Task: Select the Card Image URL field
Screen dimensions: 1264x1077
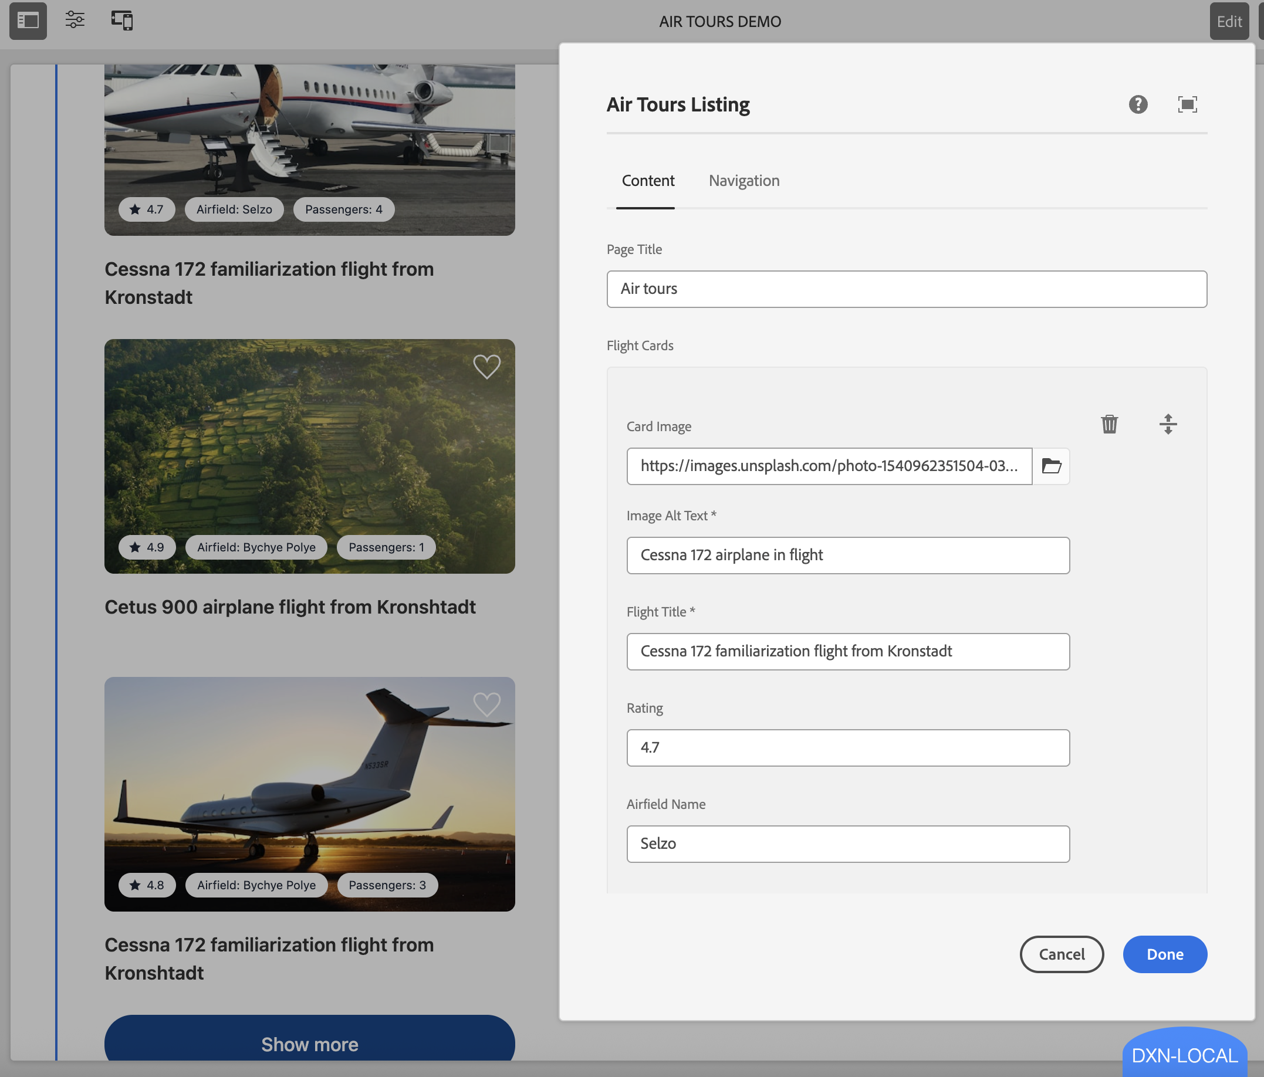Action: coord(829,466)
